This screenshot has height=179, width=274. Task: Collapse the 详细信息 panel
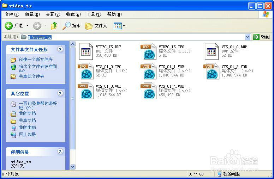(x=60, y=152)
